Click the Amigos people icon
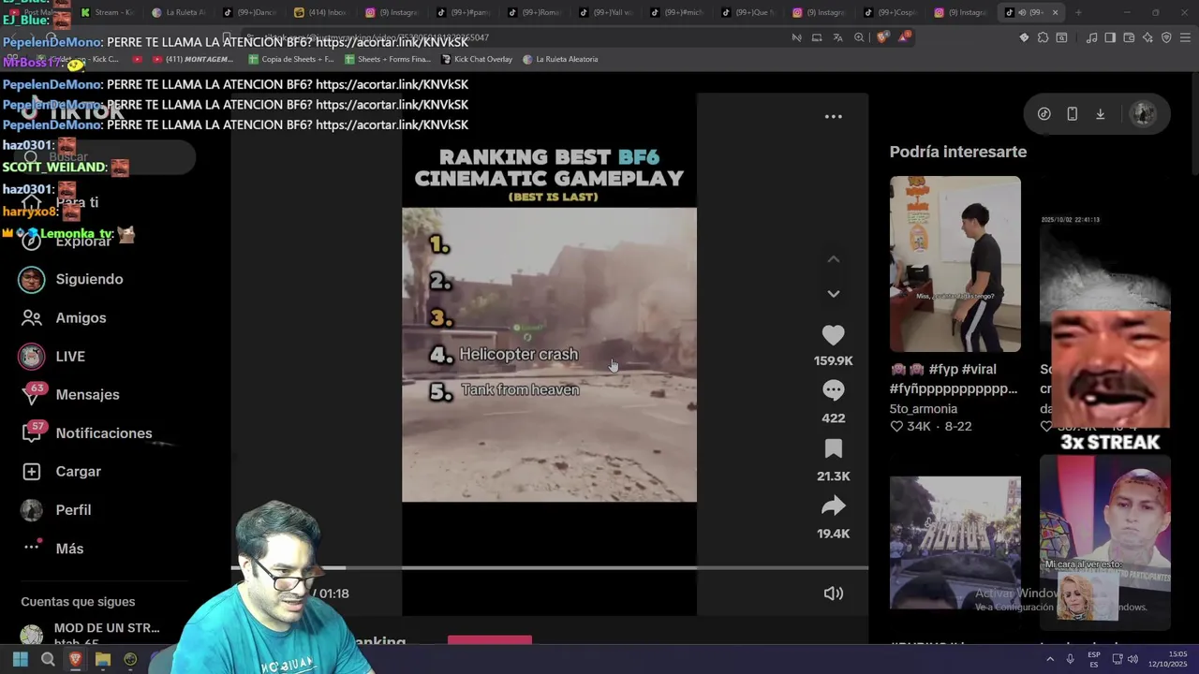 coord(32,317)
